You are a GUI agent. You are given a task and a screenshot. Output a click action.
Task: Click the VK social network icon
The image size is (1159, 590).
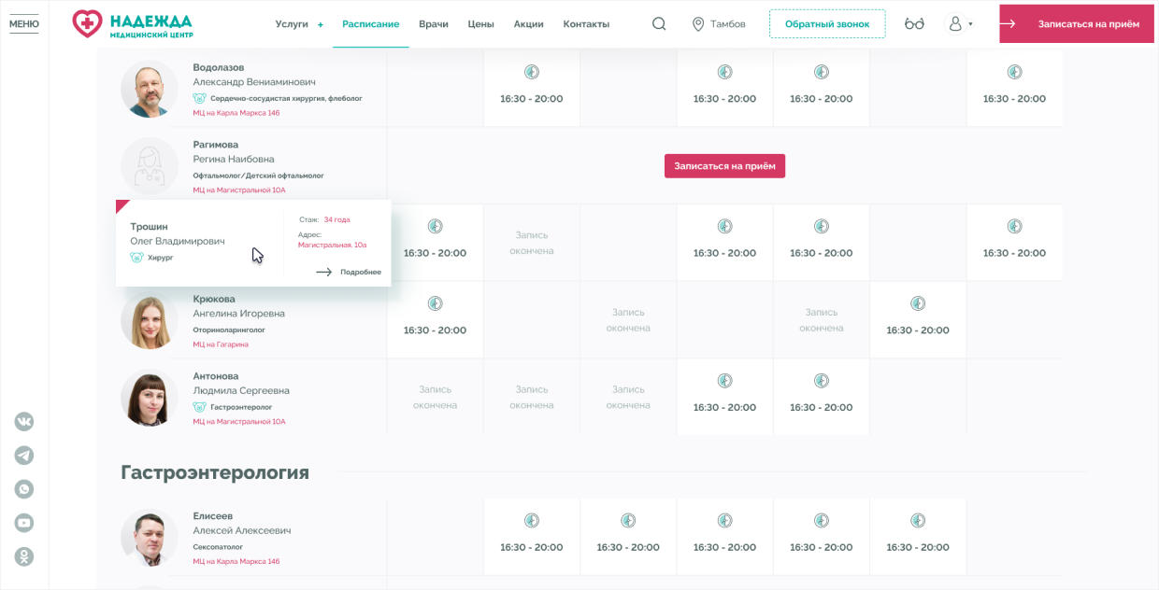[24, 422]
